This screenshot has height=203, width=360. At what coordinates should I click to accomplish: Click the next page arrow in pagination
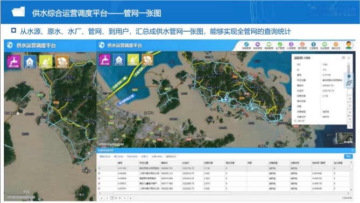click(124, 198)
